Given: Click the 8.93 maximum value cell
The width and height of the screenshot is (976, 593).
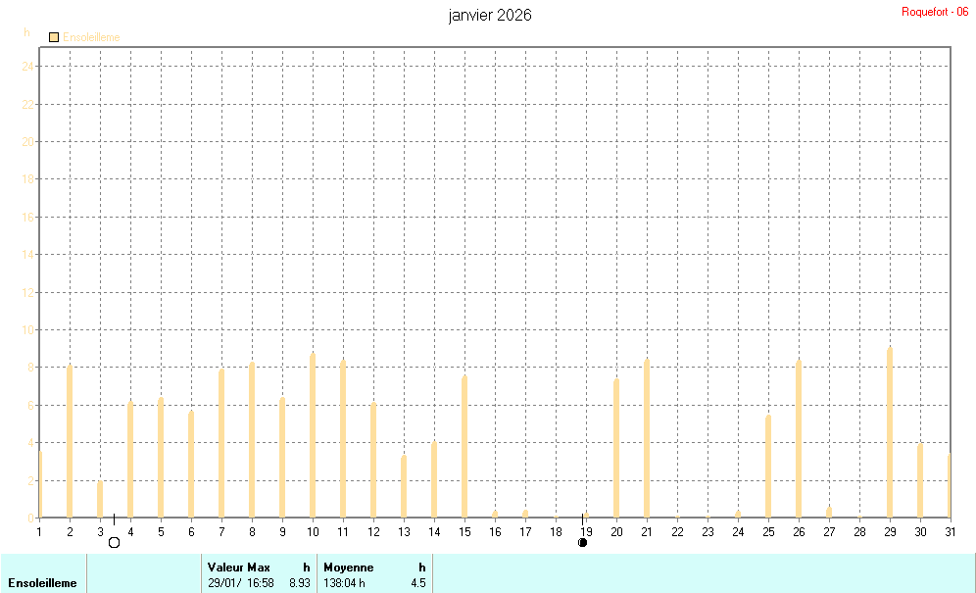Looking at the screenshot, I should [299, 583].
